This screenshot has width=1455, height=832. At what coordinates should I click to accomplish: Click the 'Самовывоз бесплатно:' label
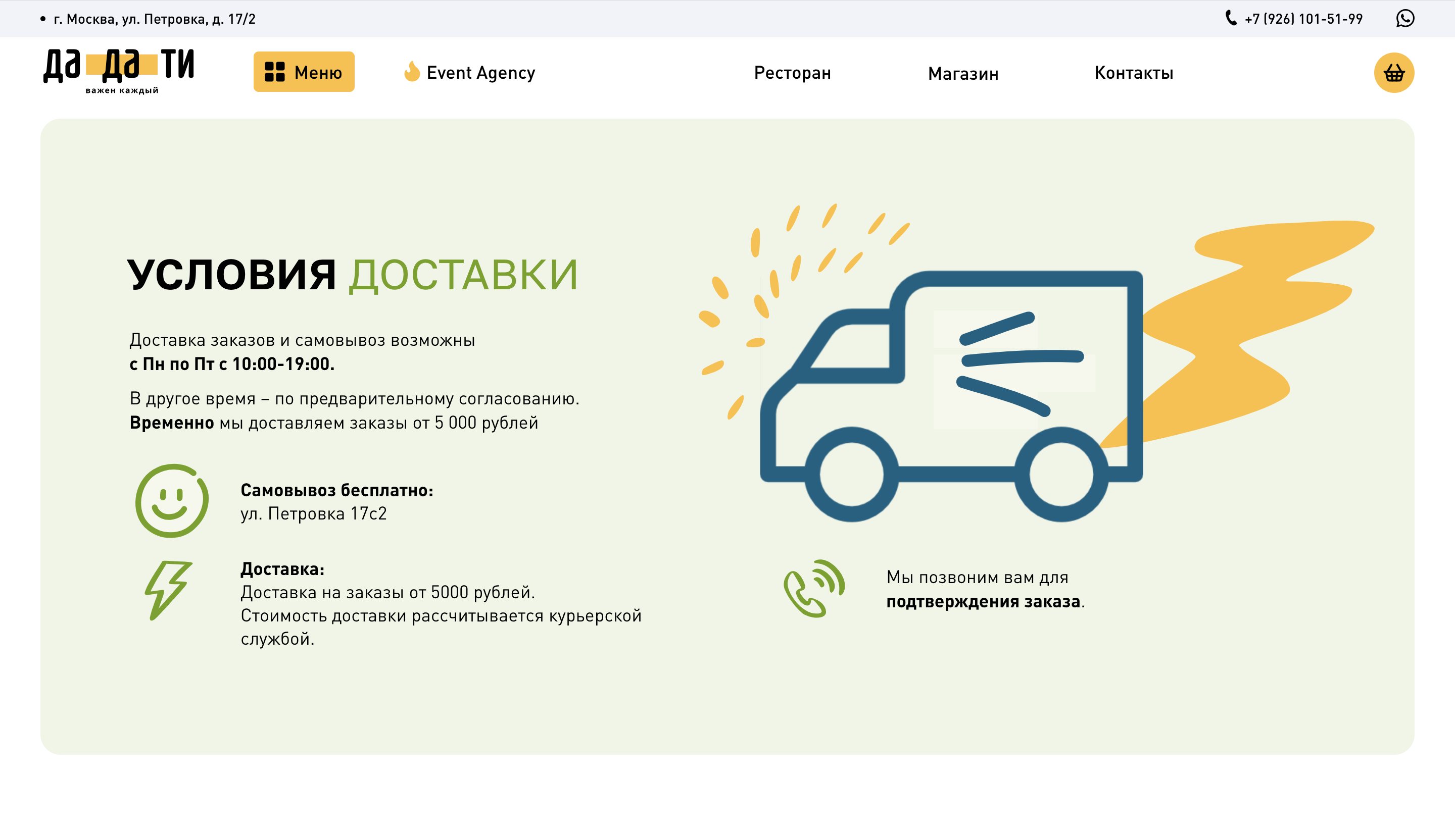coord(337,490)
